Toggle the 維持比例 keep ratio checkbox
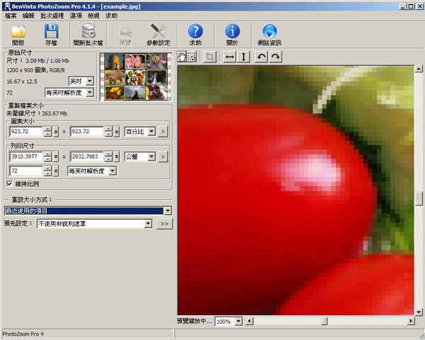Viewport: 425px width, 340px height. [x=9, y=184]
